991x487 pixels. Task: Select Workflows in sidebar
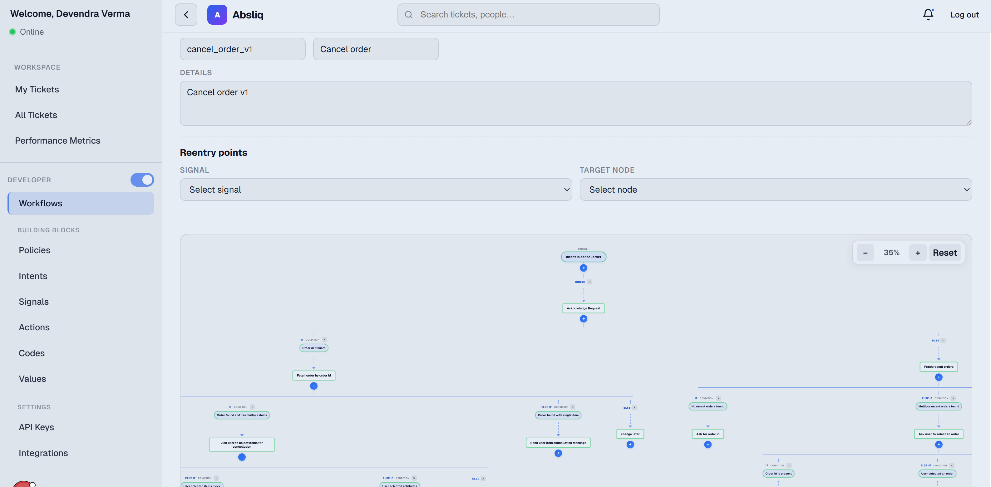coord(81,203)
